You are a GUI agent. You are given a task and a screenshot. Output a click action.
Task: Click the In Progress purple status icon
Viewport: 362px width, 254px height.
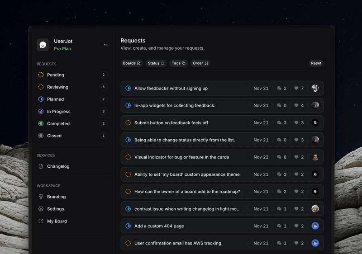41,112
